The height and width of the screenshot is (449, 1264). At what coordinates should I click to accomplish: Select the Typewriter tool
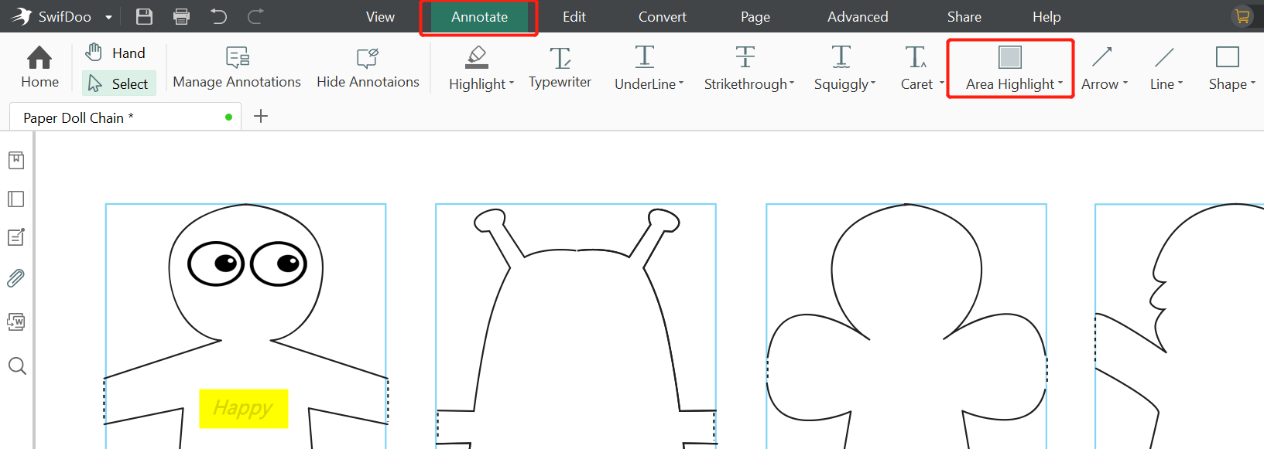[x=560, y=67]
